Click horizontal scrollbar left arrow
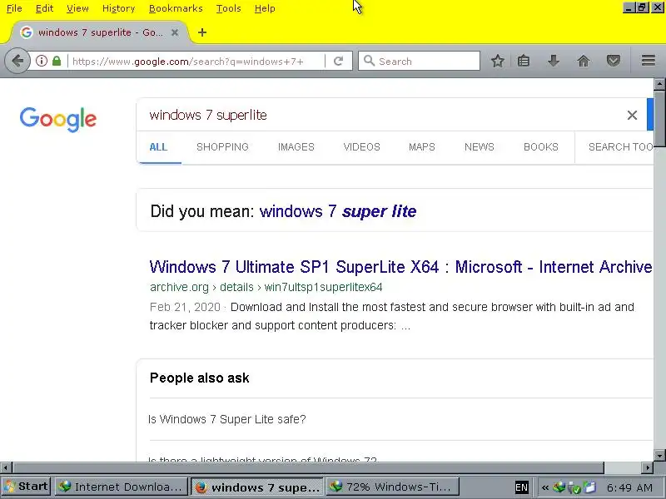Viewport: 666px width, 499px height. point(6,467)
